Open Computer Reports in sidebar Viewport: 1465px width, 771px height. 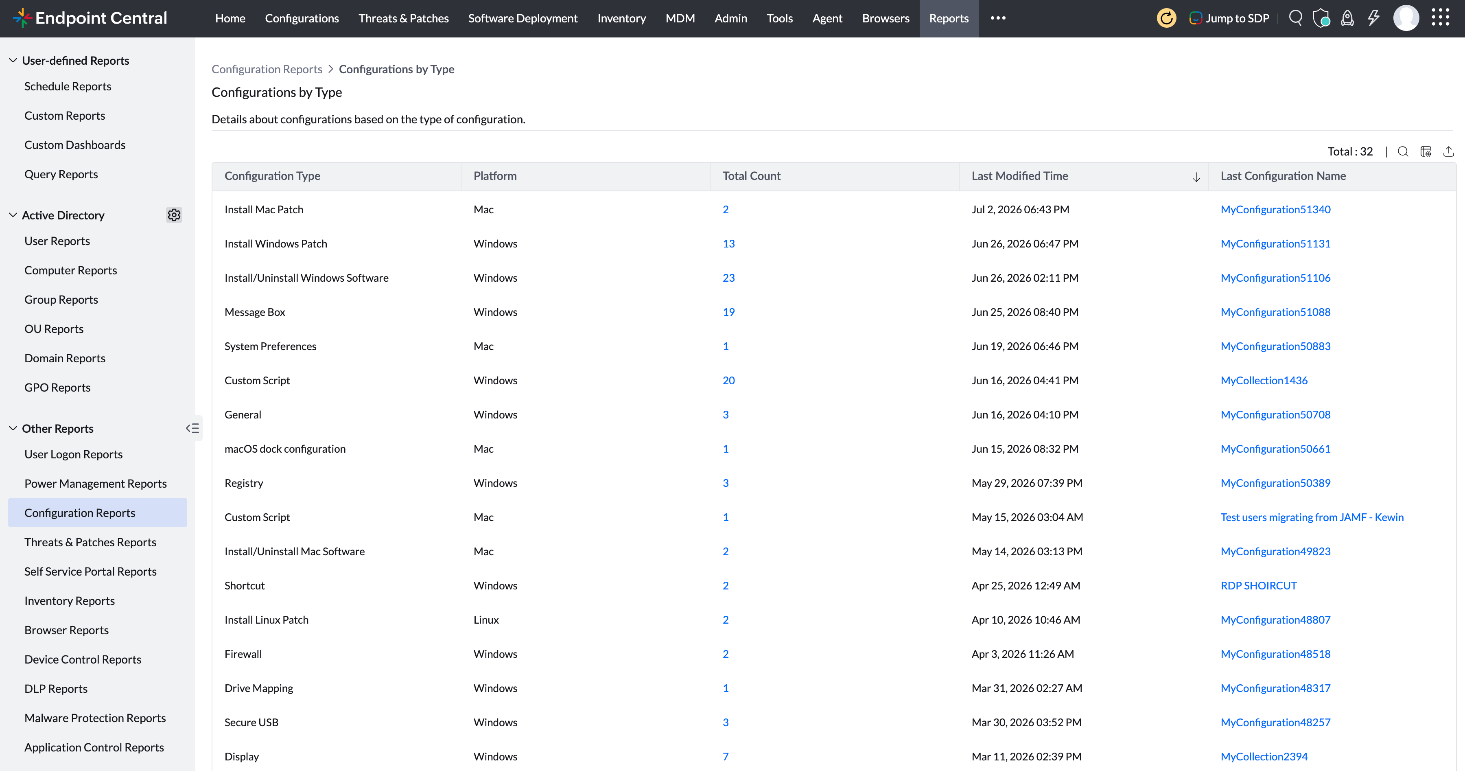pos(70,270)
